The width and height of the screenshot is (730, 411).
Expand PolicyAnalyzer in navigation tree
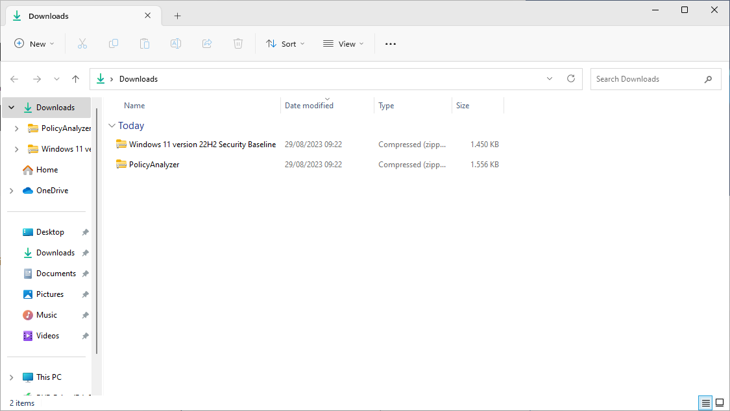pyautogui.click(x=17, y=128)
